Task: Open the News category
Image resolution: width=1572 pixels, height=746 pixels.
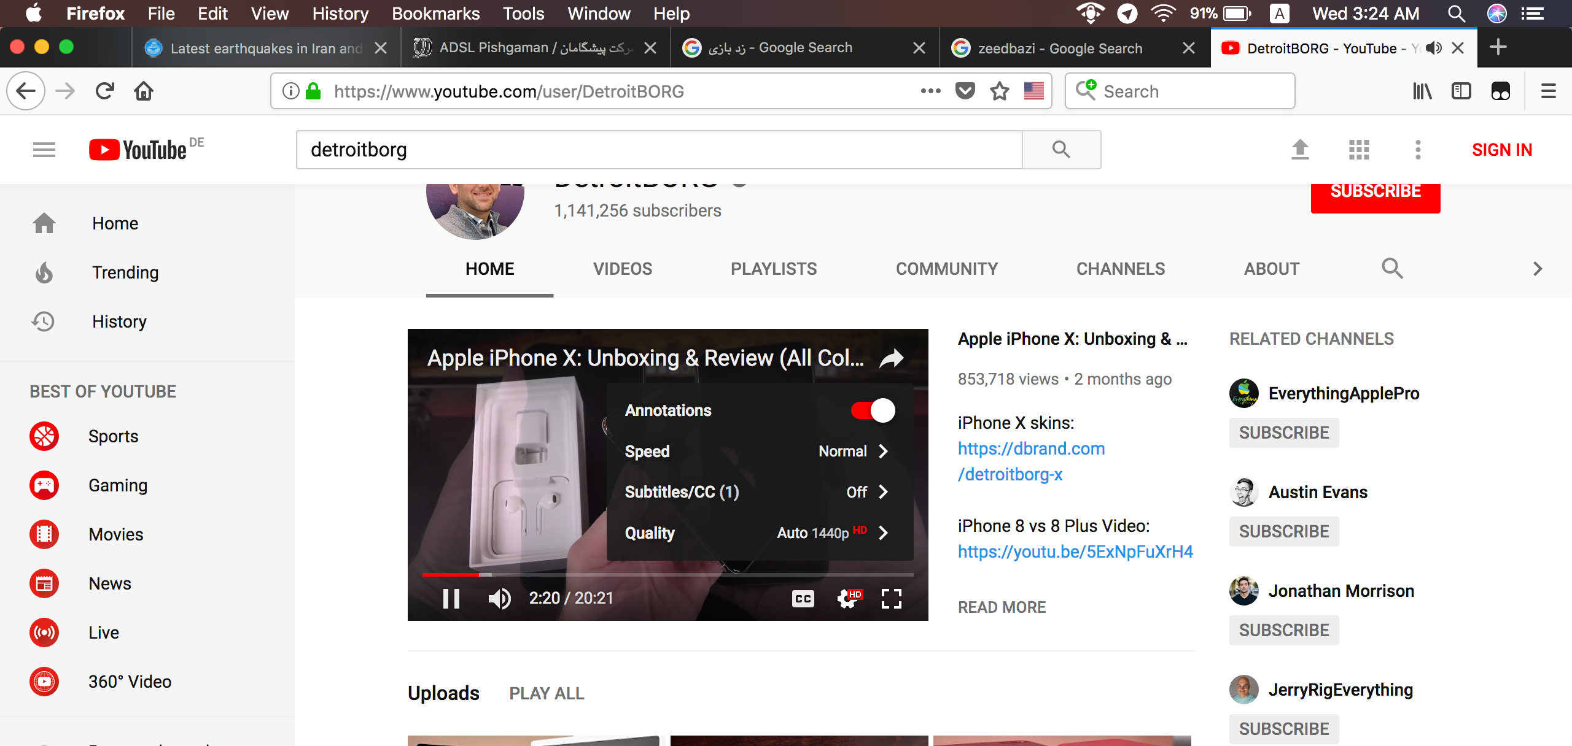Action: (x=147, y=583)
